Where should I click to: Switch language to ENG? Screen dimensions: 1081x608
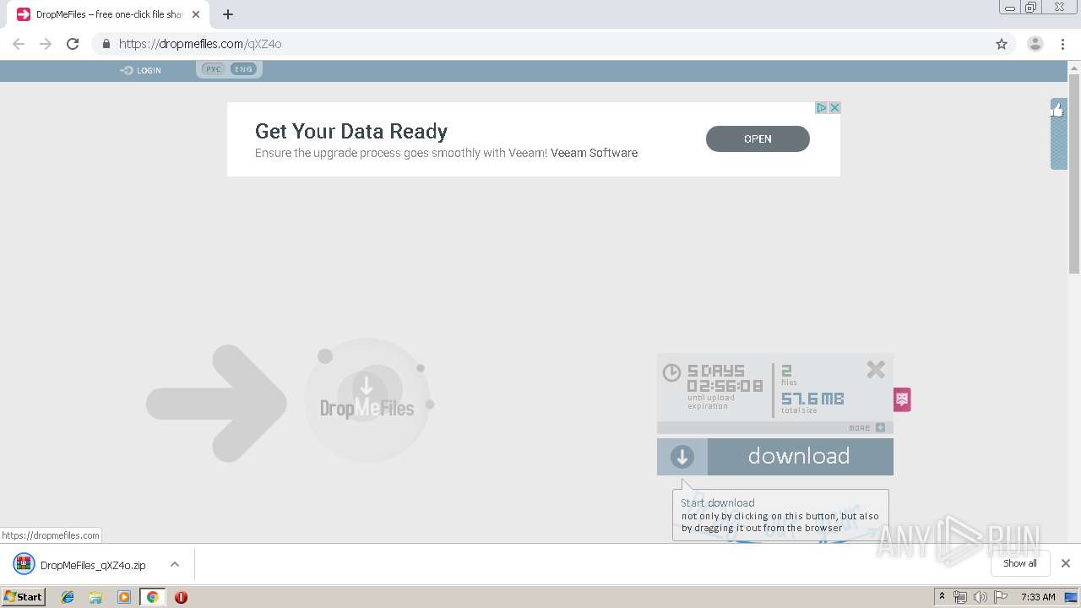click(243, 69)
